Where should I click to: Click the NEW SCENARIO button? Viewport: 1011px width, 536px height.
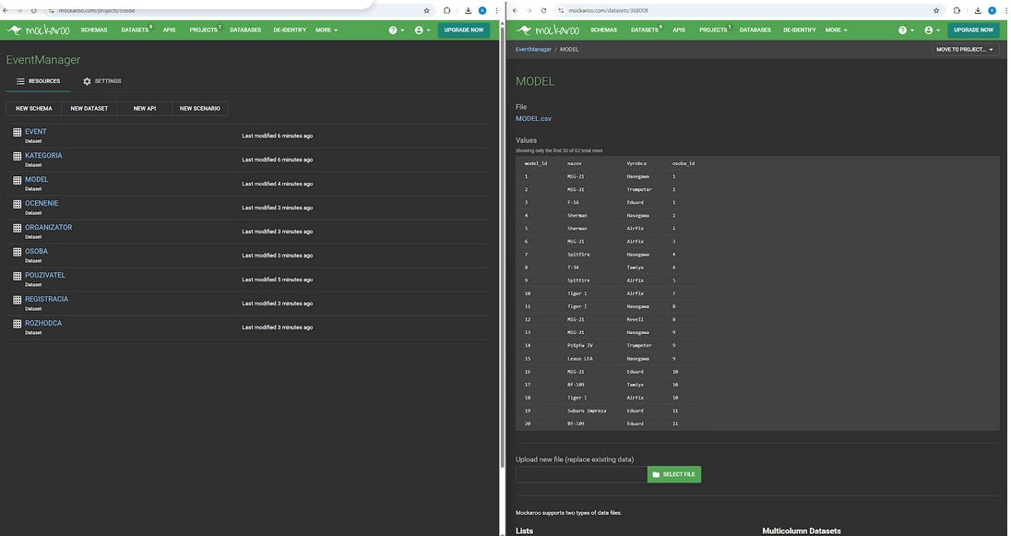pos(200,108)
